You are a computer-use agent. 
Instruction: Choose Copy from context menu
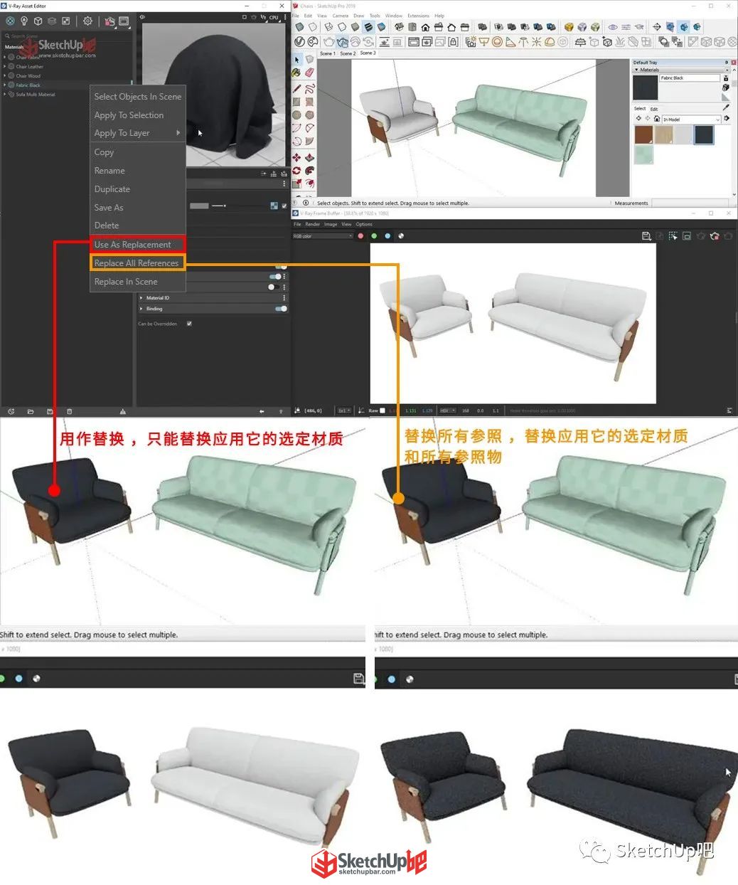pos(137,152)
